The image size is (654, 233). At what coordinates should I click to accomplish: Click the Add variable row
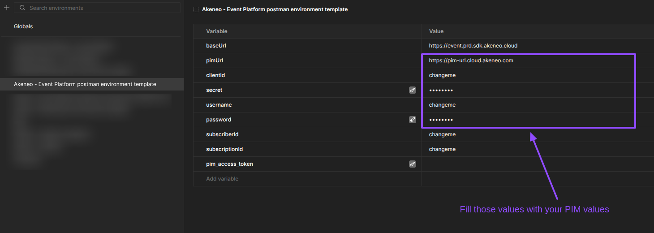click(222, 179)
